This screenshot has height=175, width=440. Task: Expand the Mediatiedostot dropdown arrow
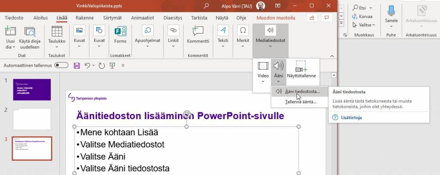[x=271, y=46]
